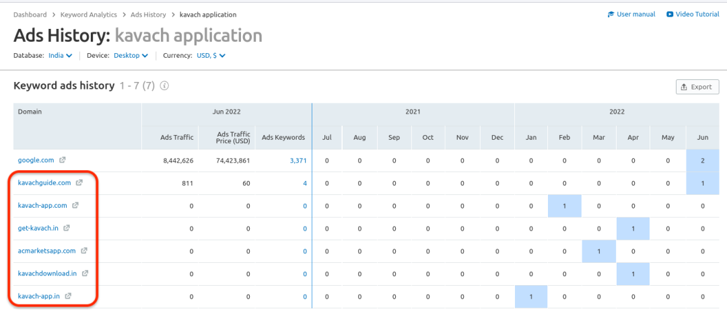The height and width of the screenshot is (316, 727).
Task: Click info icon next to Keyword ads history
Action: coord(164,86)
